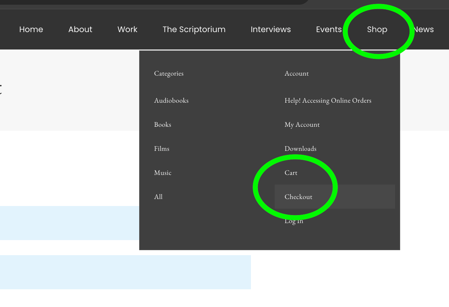View All shop categories
Screen dimensions: 449x307
(158, 197)
